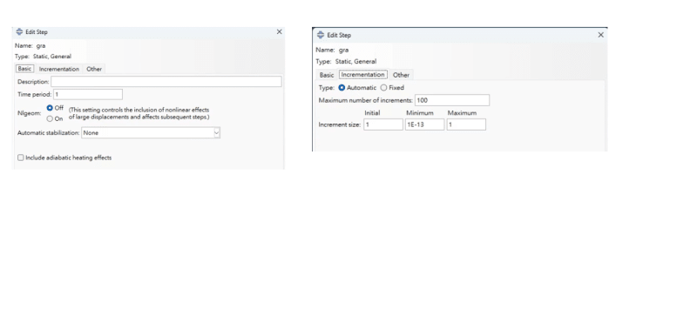Click 'Type: Static, General' text in left dialog
This screenshot has height=323, width=697.
click(43, 57)
